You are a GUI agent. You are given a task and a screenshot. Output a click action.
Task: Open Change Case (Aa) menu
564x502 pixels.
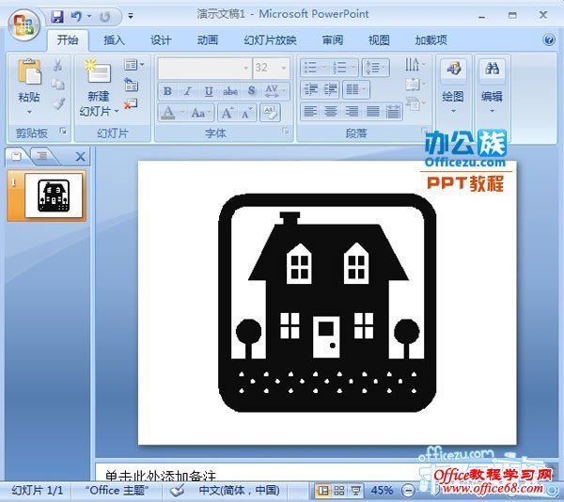tap(200, 113)
